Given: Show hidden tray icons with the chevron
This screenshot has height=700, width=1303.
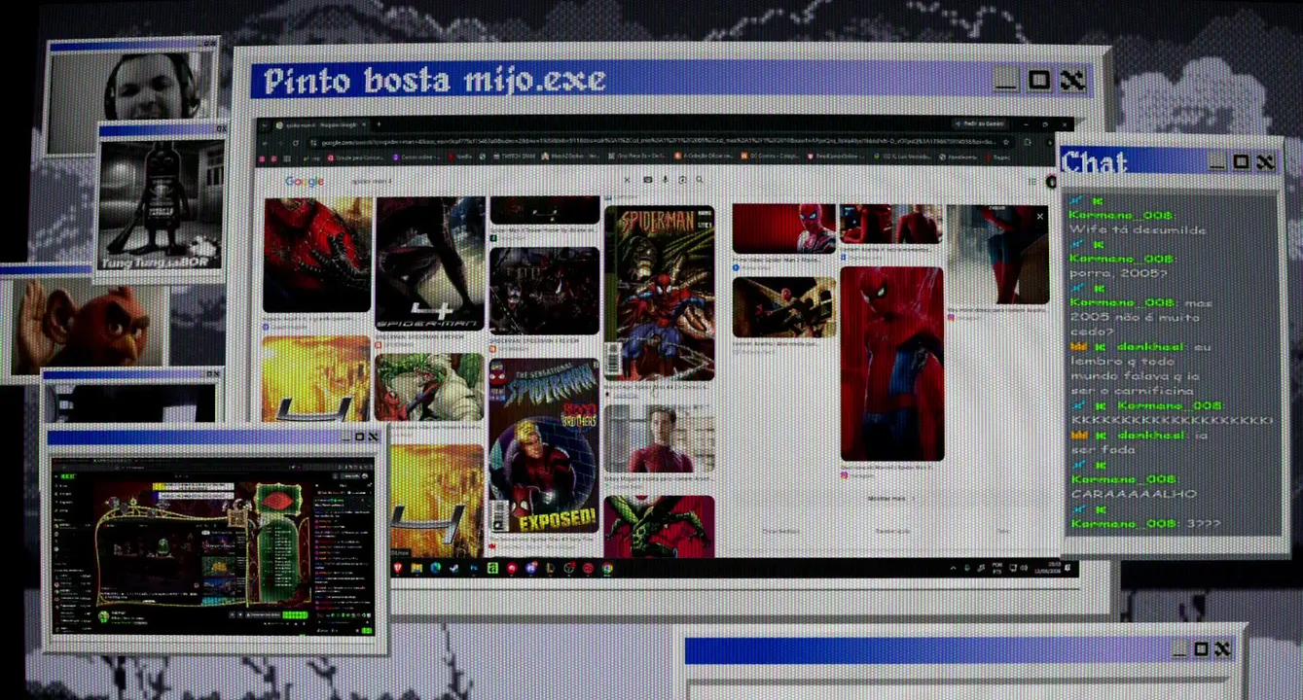Looking at the screenshot, I should pos(952,568).
